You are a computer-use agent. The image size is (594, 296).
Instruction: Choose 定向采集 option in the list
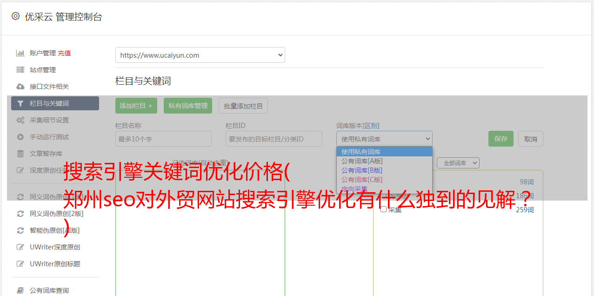tap(384, 188)
